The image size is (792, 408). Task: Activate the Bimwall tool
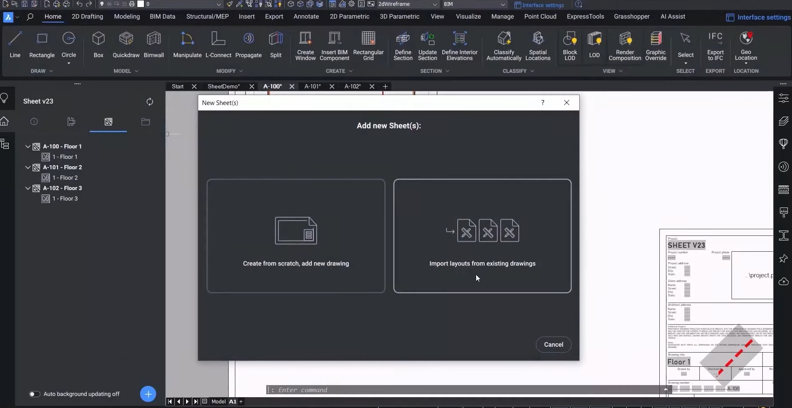[154, 44]
